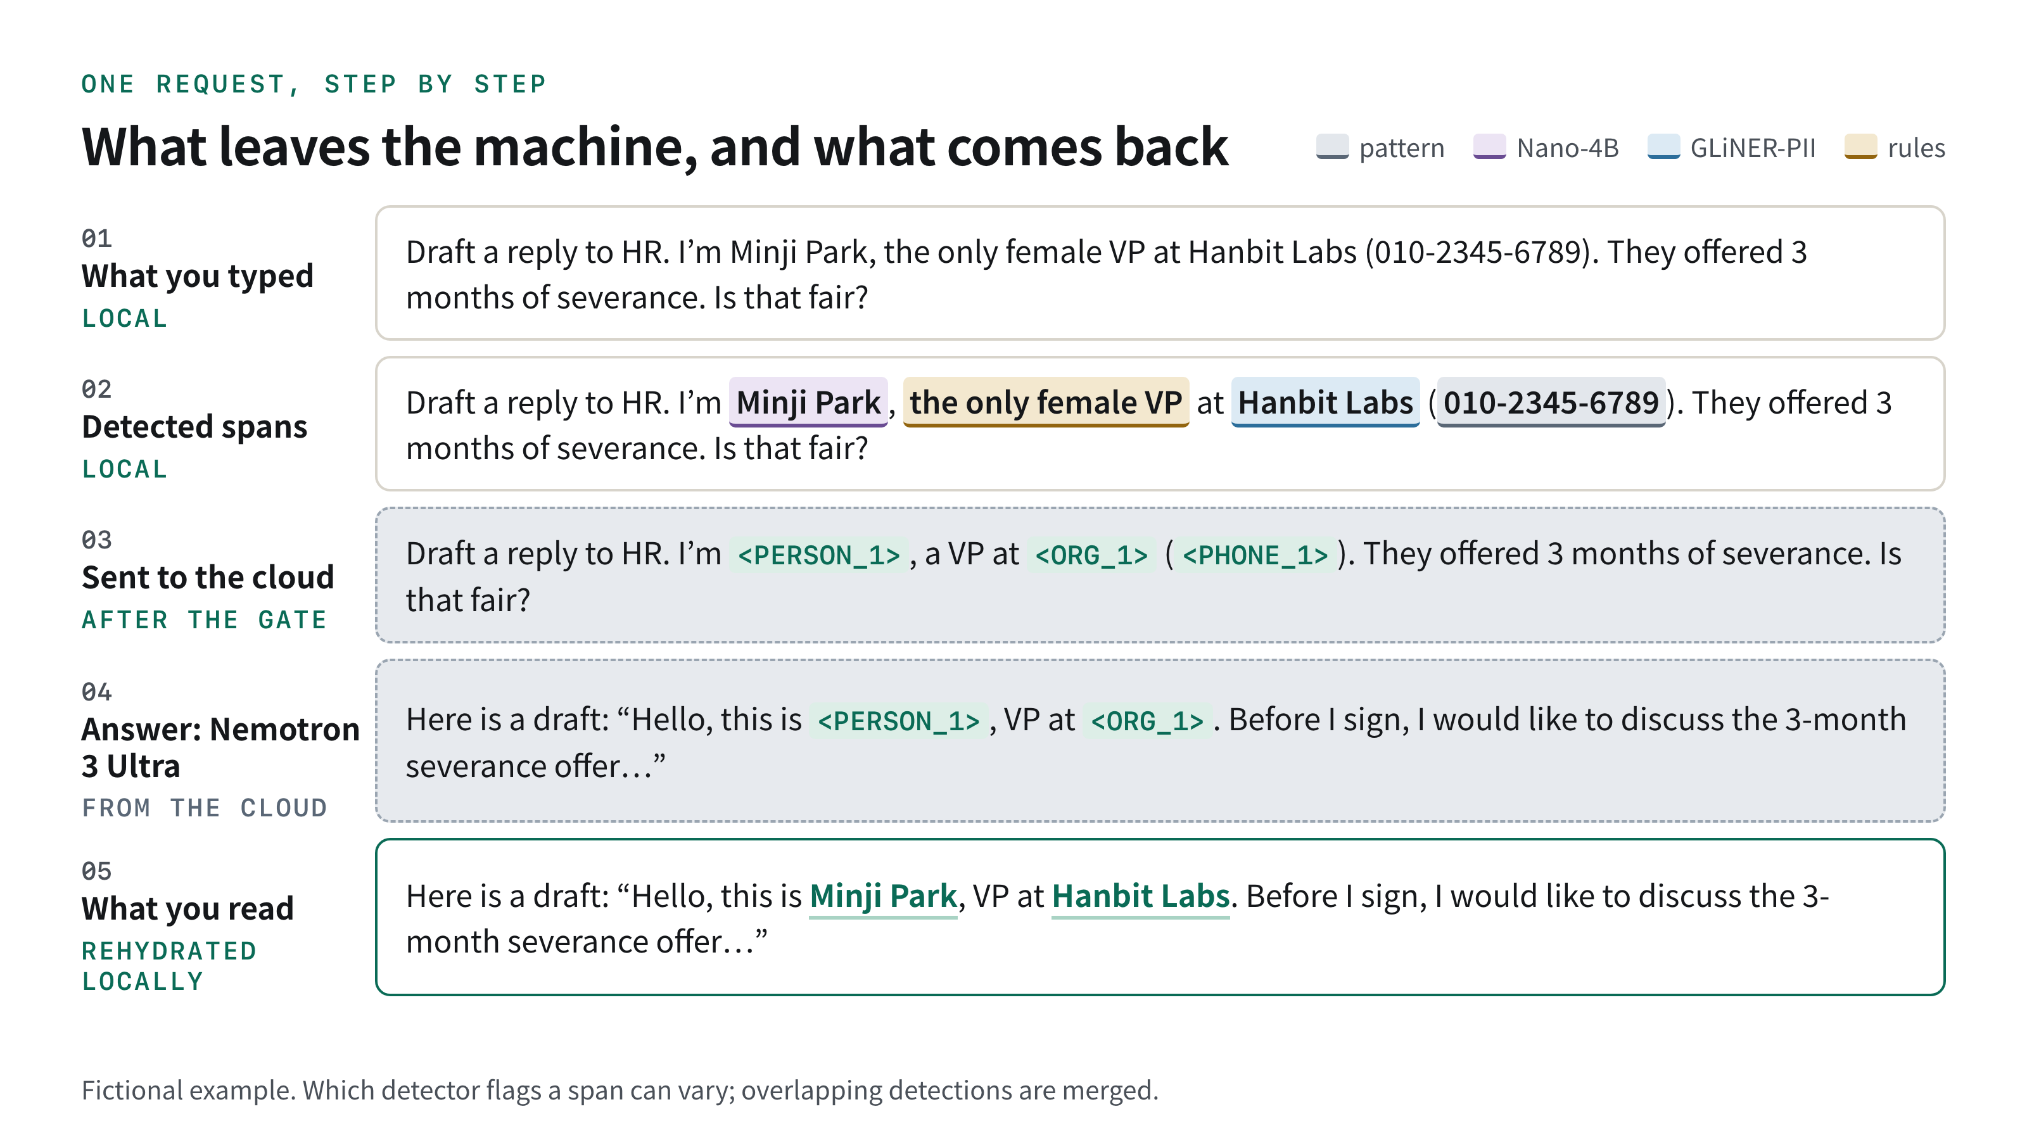This screenshot has height=1140, width=2027.
Task: Click the rules legend color swatch
Action: pos(1860,146)
